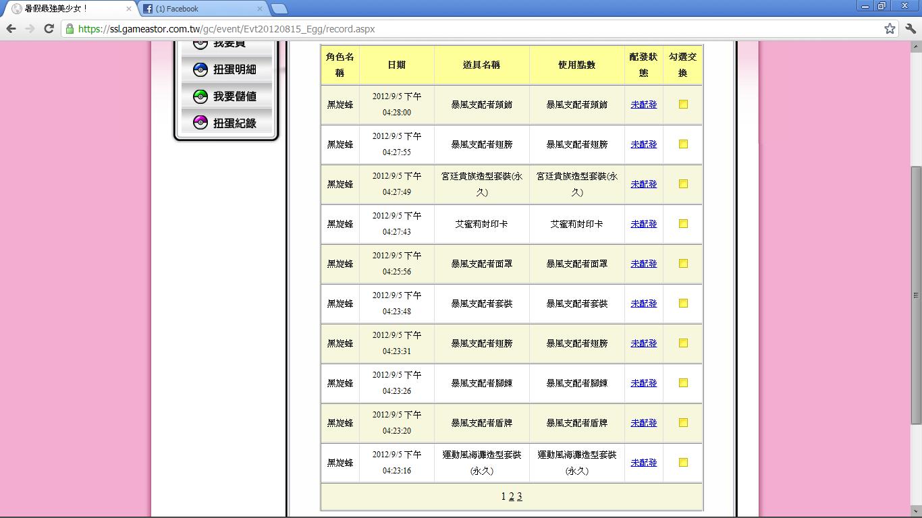
Task: Click the blue ball icon beside 扭蛋明細
Action: point(200,69)
